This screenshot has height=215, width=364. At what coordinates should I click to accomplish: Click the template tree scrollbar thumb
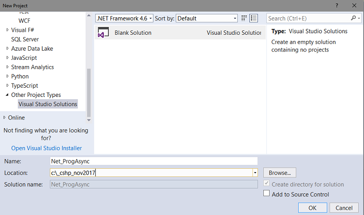(89, 93)
